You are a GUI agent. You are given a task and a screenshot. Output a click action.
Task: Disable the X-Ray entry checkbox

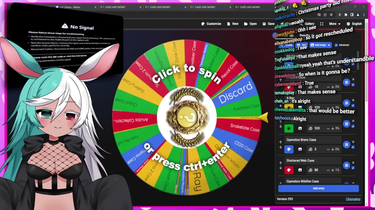(x=353, y=106)
